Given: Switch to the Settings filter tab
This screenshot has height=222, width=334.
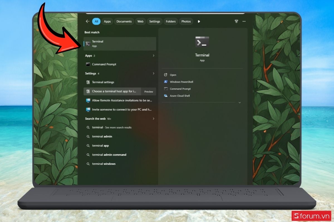Looking at the screenshot, I should pyautogui.click(x=154, y=21).
